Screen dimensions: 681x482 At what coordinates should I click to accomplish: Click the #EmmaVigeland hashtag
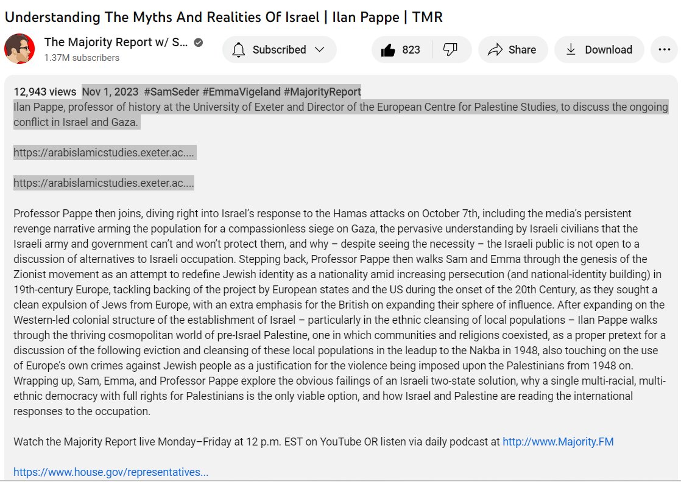click(x=241, y=92)
